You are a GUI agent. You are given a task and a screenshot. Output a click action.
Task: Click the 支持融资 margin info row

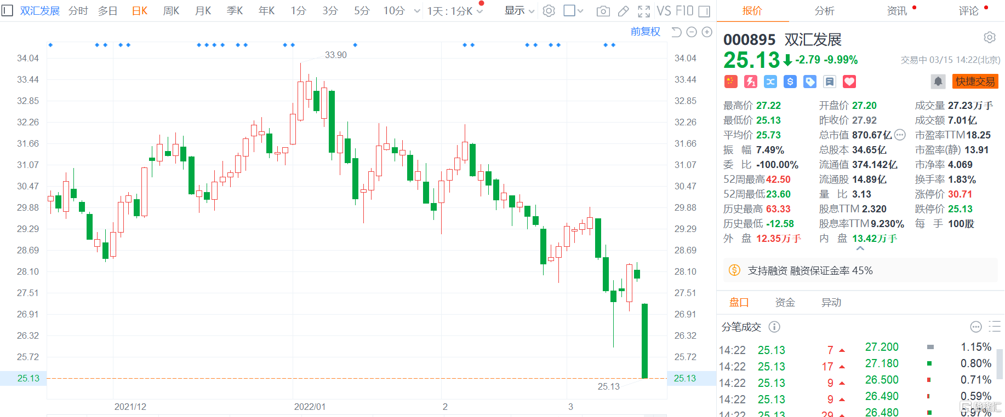tap(860, 270)
